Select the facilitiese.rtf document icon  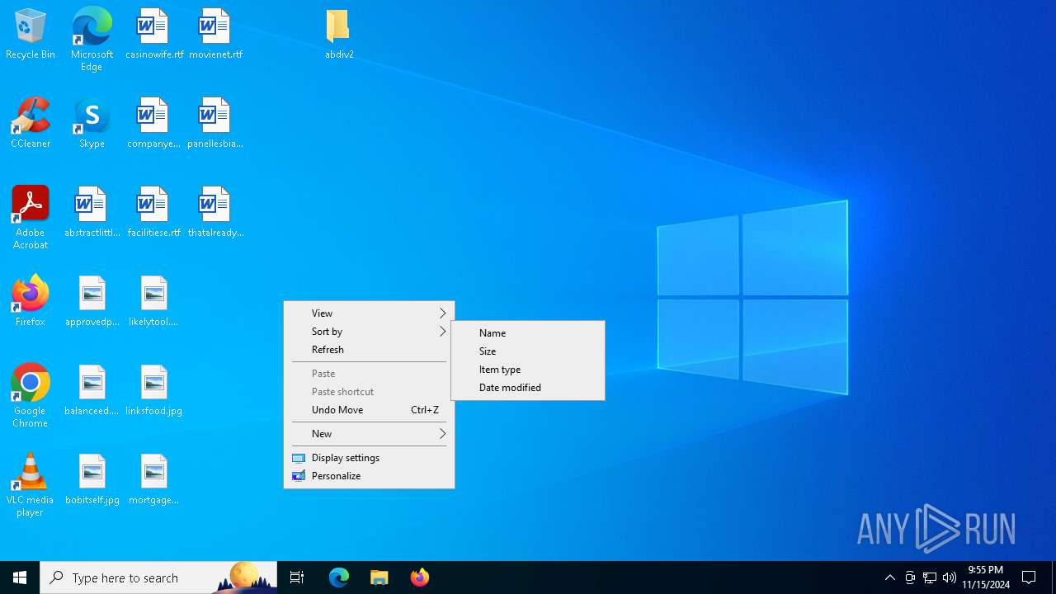point(154,212)
